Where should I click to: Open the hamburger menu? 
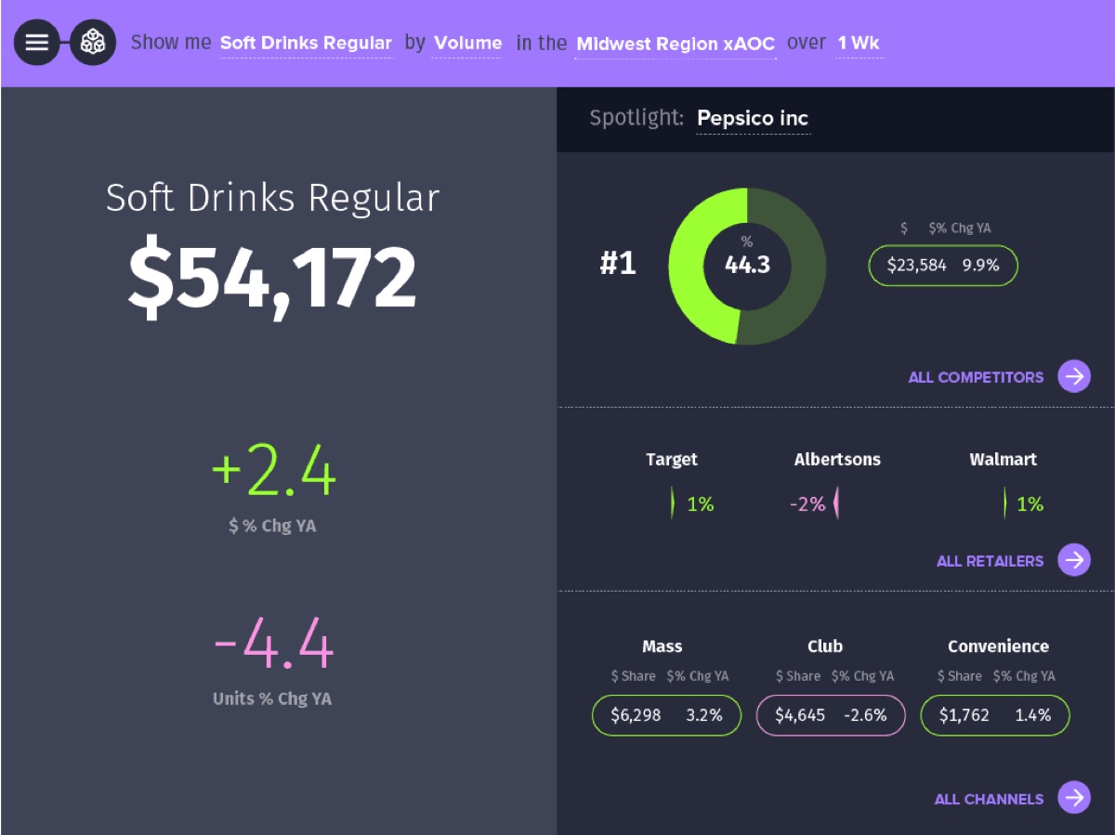point(37,43)
